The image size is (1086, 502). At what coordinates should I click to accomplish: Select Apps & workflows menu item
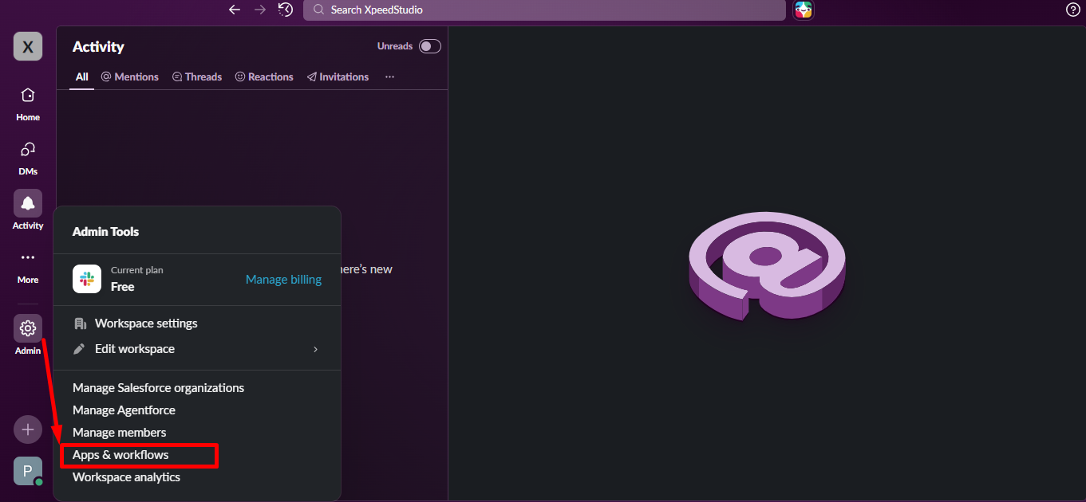[x=120, y=454]
